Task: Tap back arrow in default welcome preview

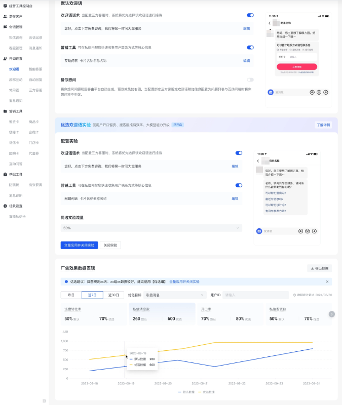Action: 270,23
